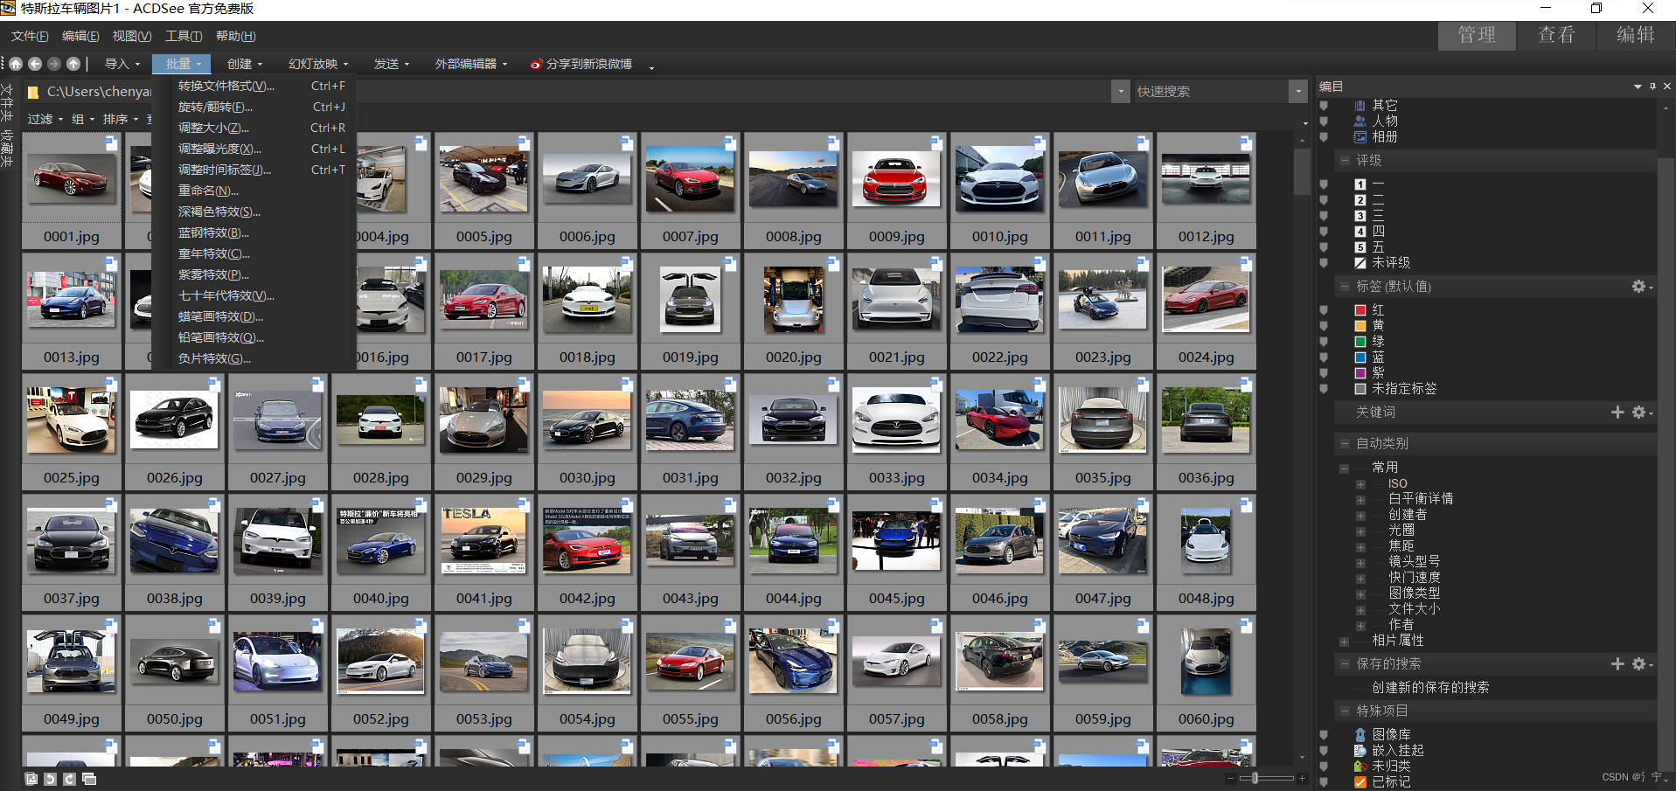The height and width of the screenshot is (791, 1676).
Task: Click the Weibo share icon
Action: (536, 65)
